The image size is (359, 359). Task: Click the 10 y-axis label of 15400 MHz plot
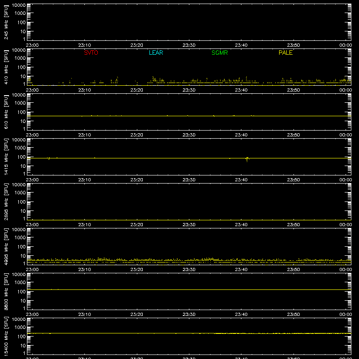[x=23, y=346]
